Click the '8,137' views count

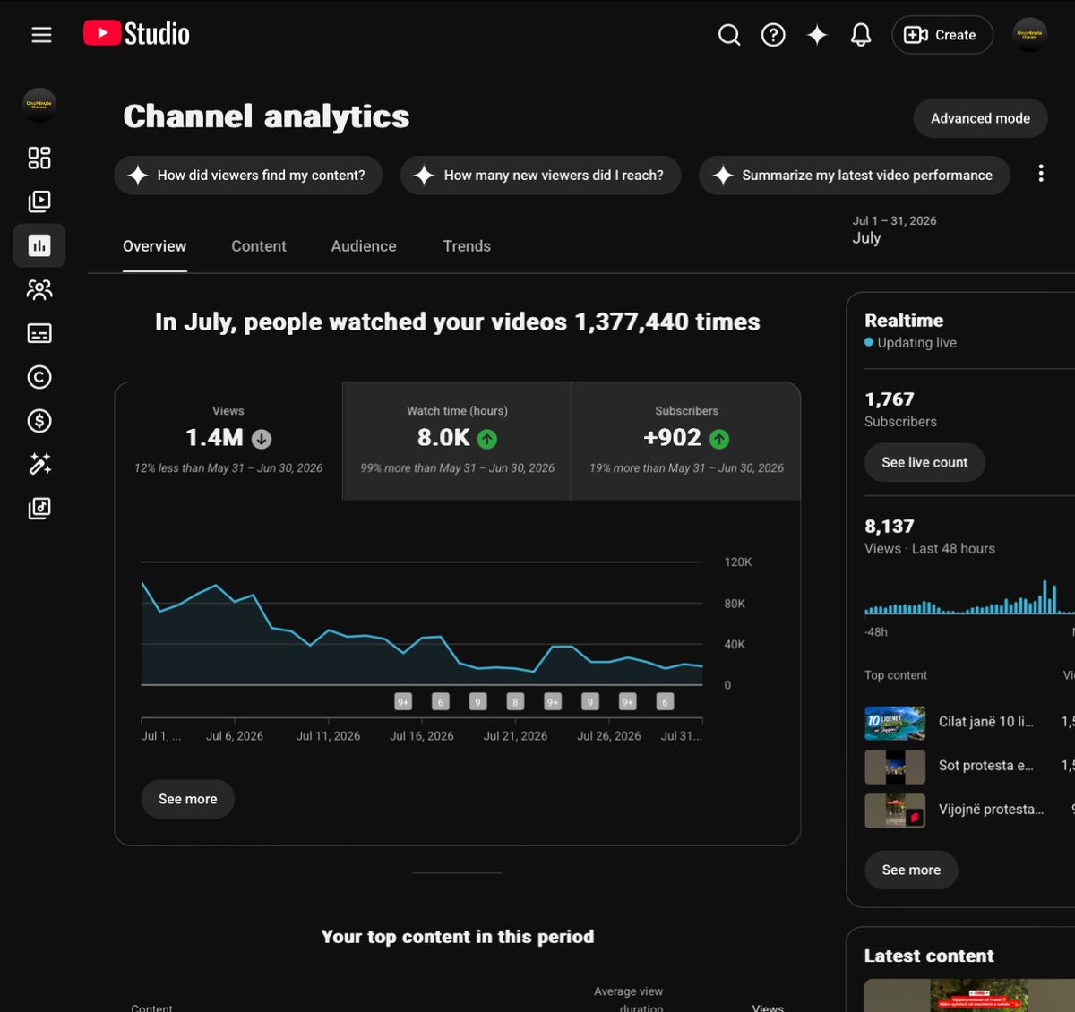pos(890,527)
